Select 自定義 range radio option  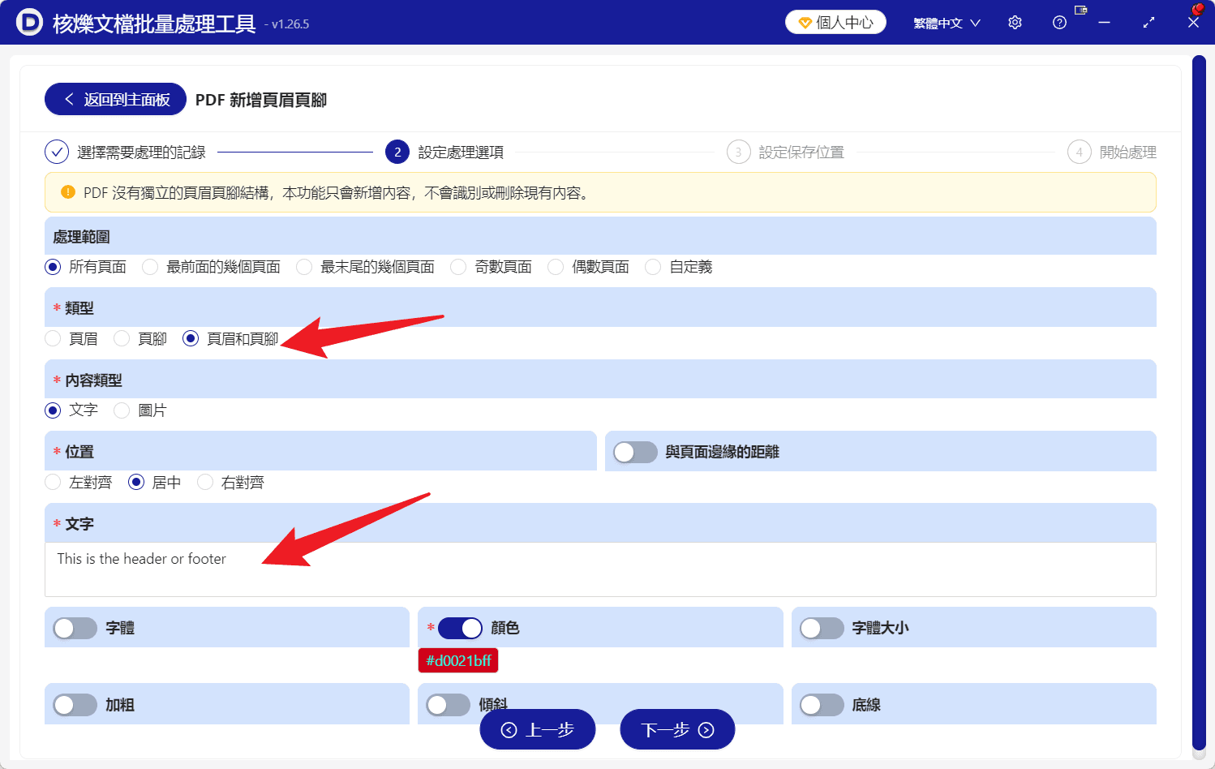click(653, 267)
